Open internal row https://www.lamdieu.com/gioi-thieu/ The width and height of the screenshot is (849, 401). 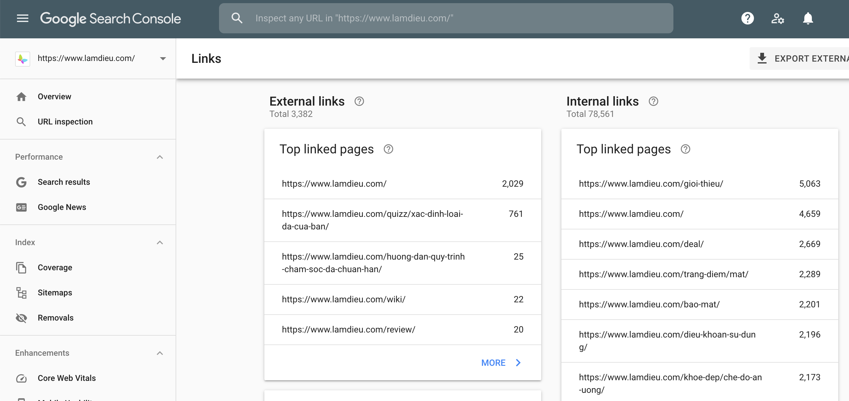pyautogui.click(x=700, y=184)
